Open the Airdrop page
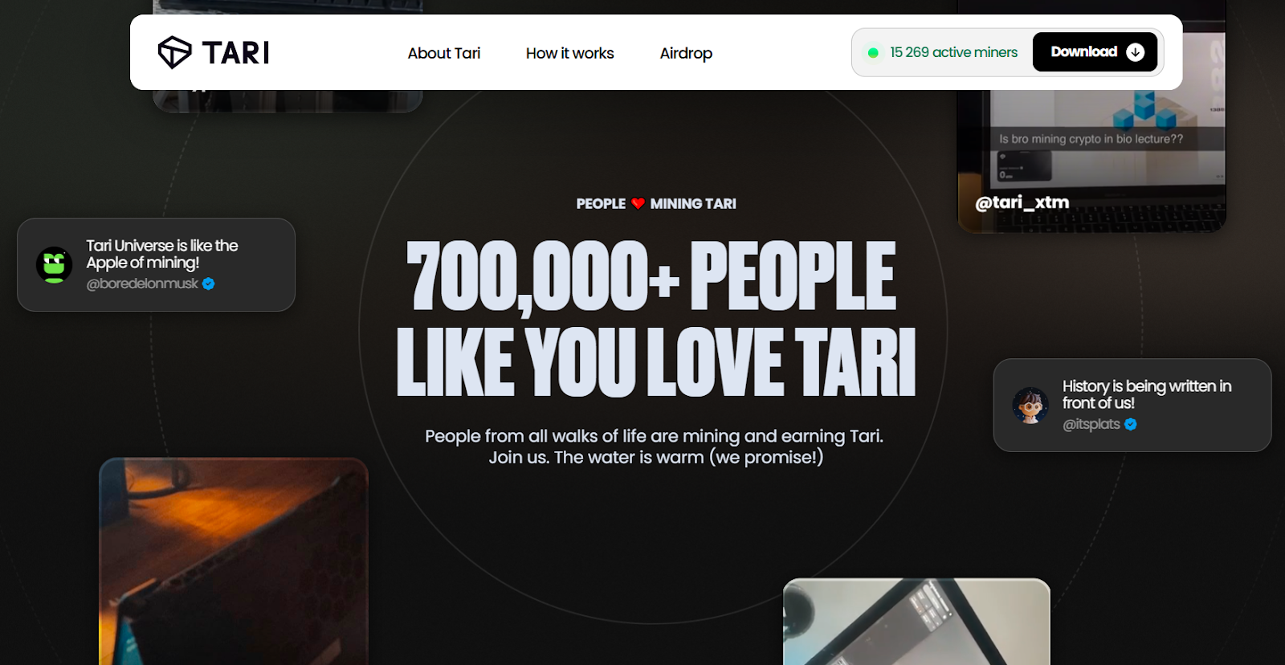Image resolution: width=1285 pixels, height=665 pixels. pos(686,53)
